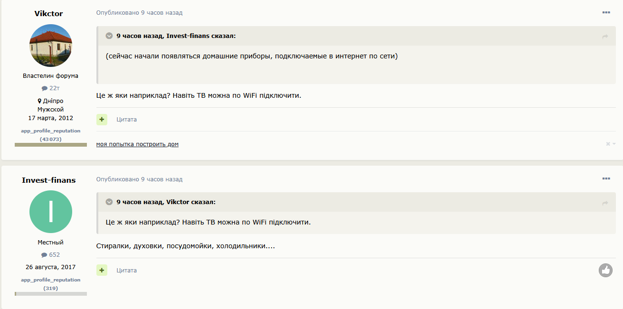Open Vikctor's house avatar

click(x=51, y=46)
